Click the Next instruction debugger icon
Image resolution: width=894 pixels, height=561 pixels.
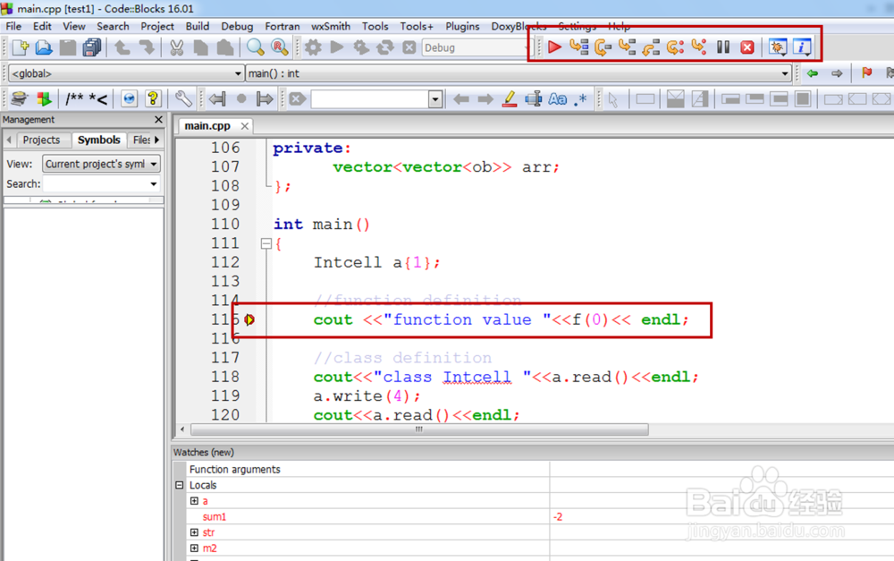tap(675, 47)
